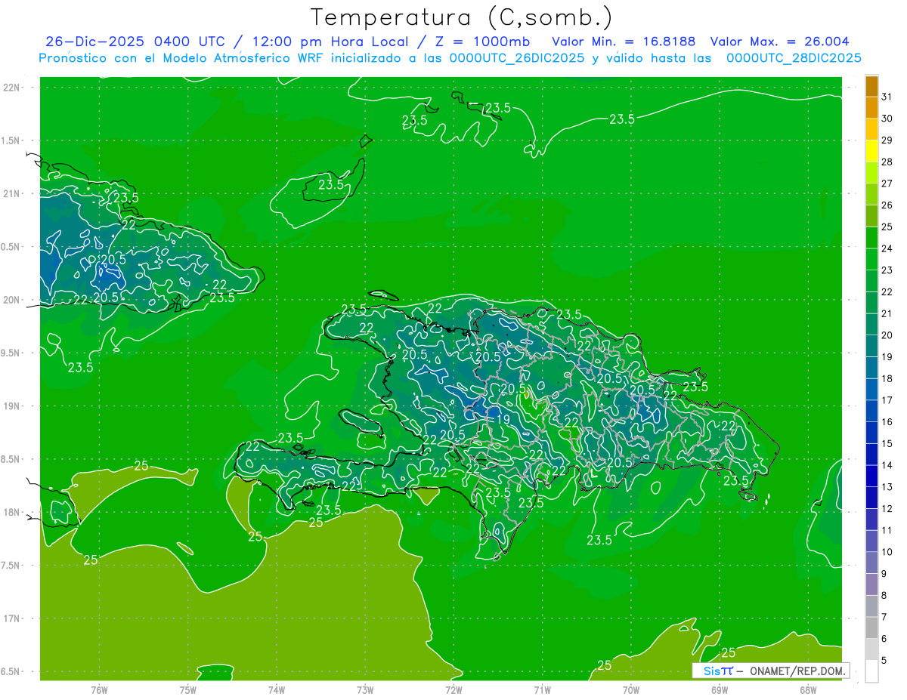Click the '28' label on the color scale
Screen dimensions: 907x700
pyautogui.click(x=887, y=162)
